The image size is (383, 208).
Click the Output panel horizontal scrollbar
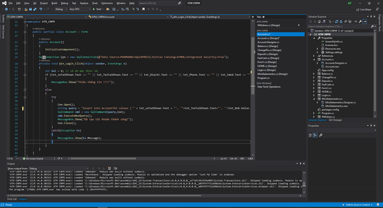[x=154, y=195]
